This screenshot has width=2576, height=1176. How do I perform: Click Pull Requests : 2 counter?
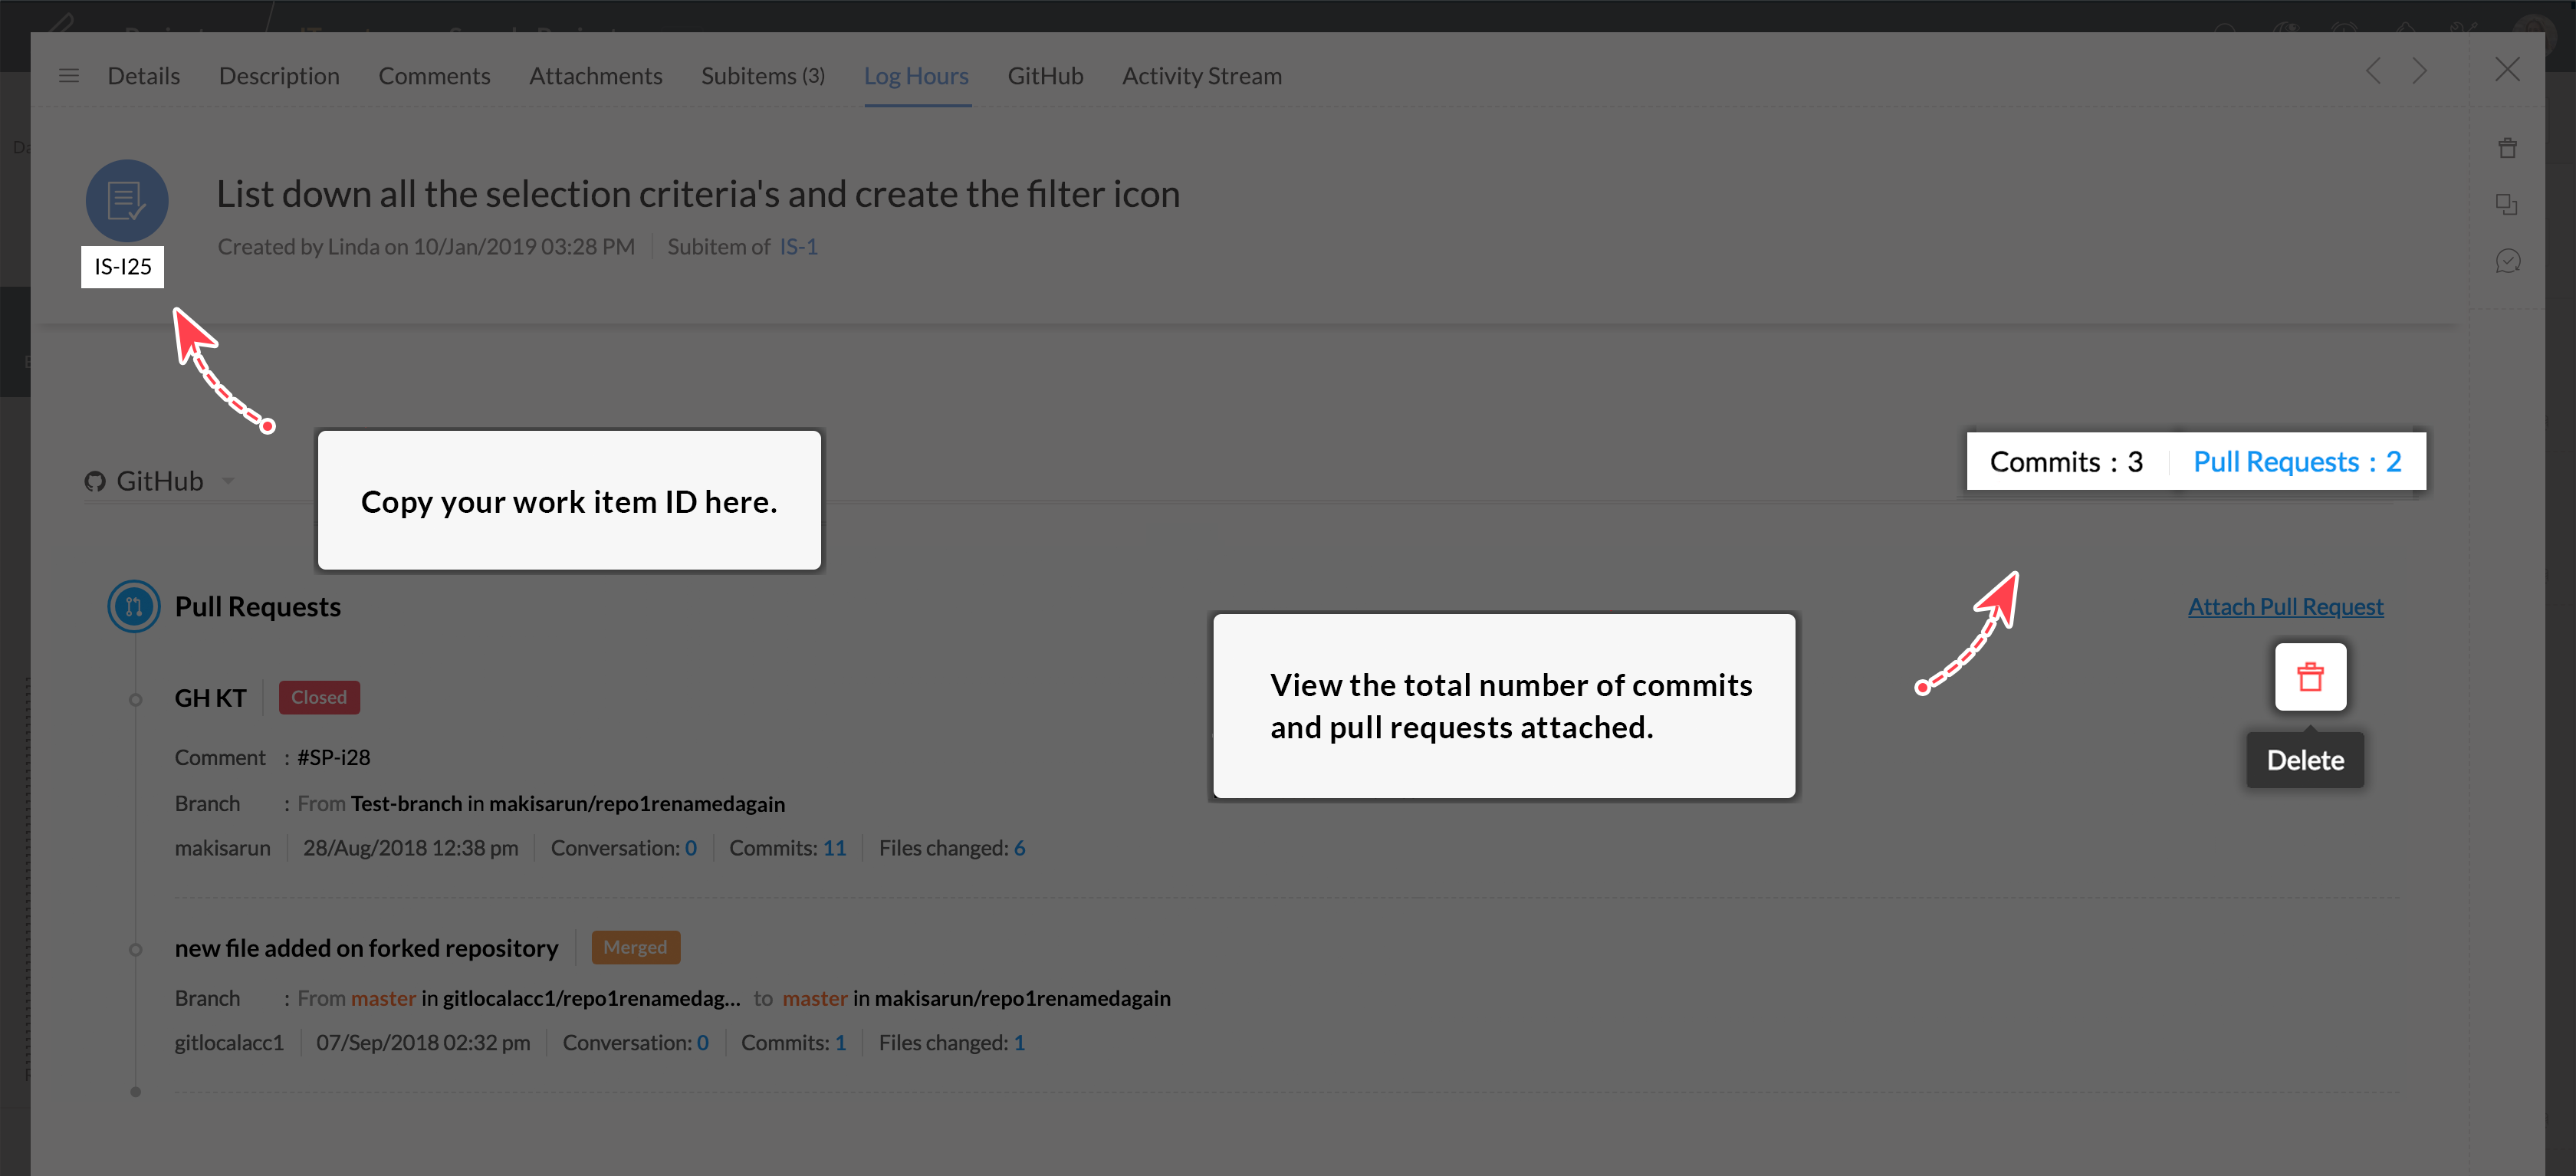click(x=2296, y=462)
